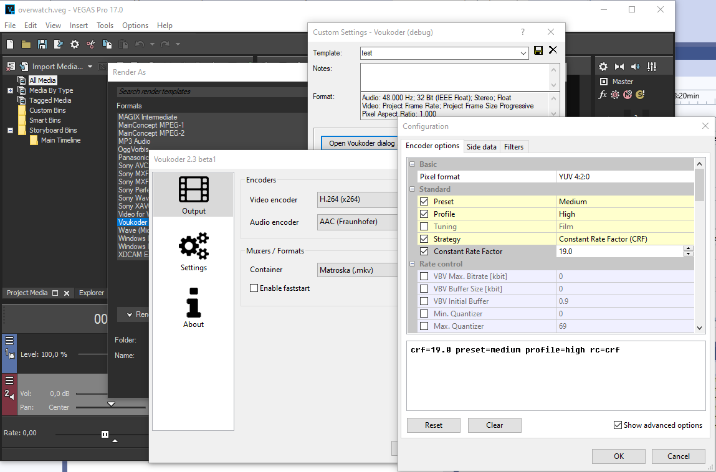Open the Voukoder About section
The width and height of the screenshot is (716, 472).
193,308
